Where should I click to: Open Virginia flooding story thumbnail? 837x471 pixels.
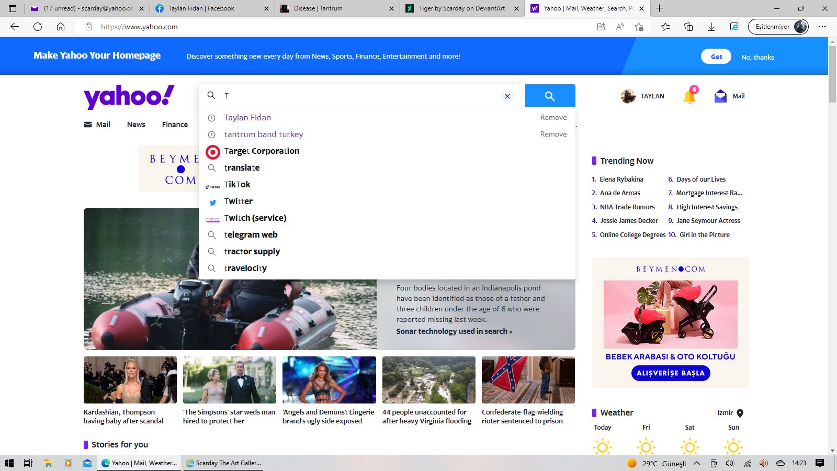pyautogui.click(x=429, y=380)
